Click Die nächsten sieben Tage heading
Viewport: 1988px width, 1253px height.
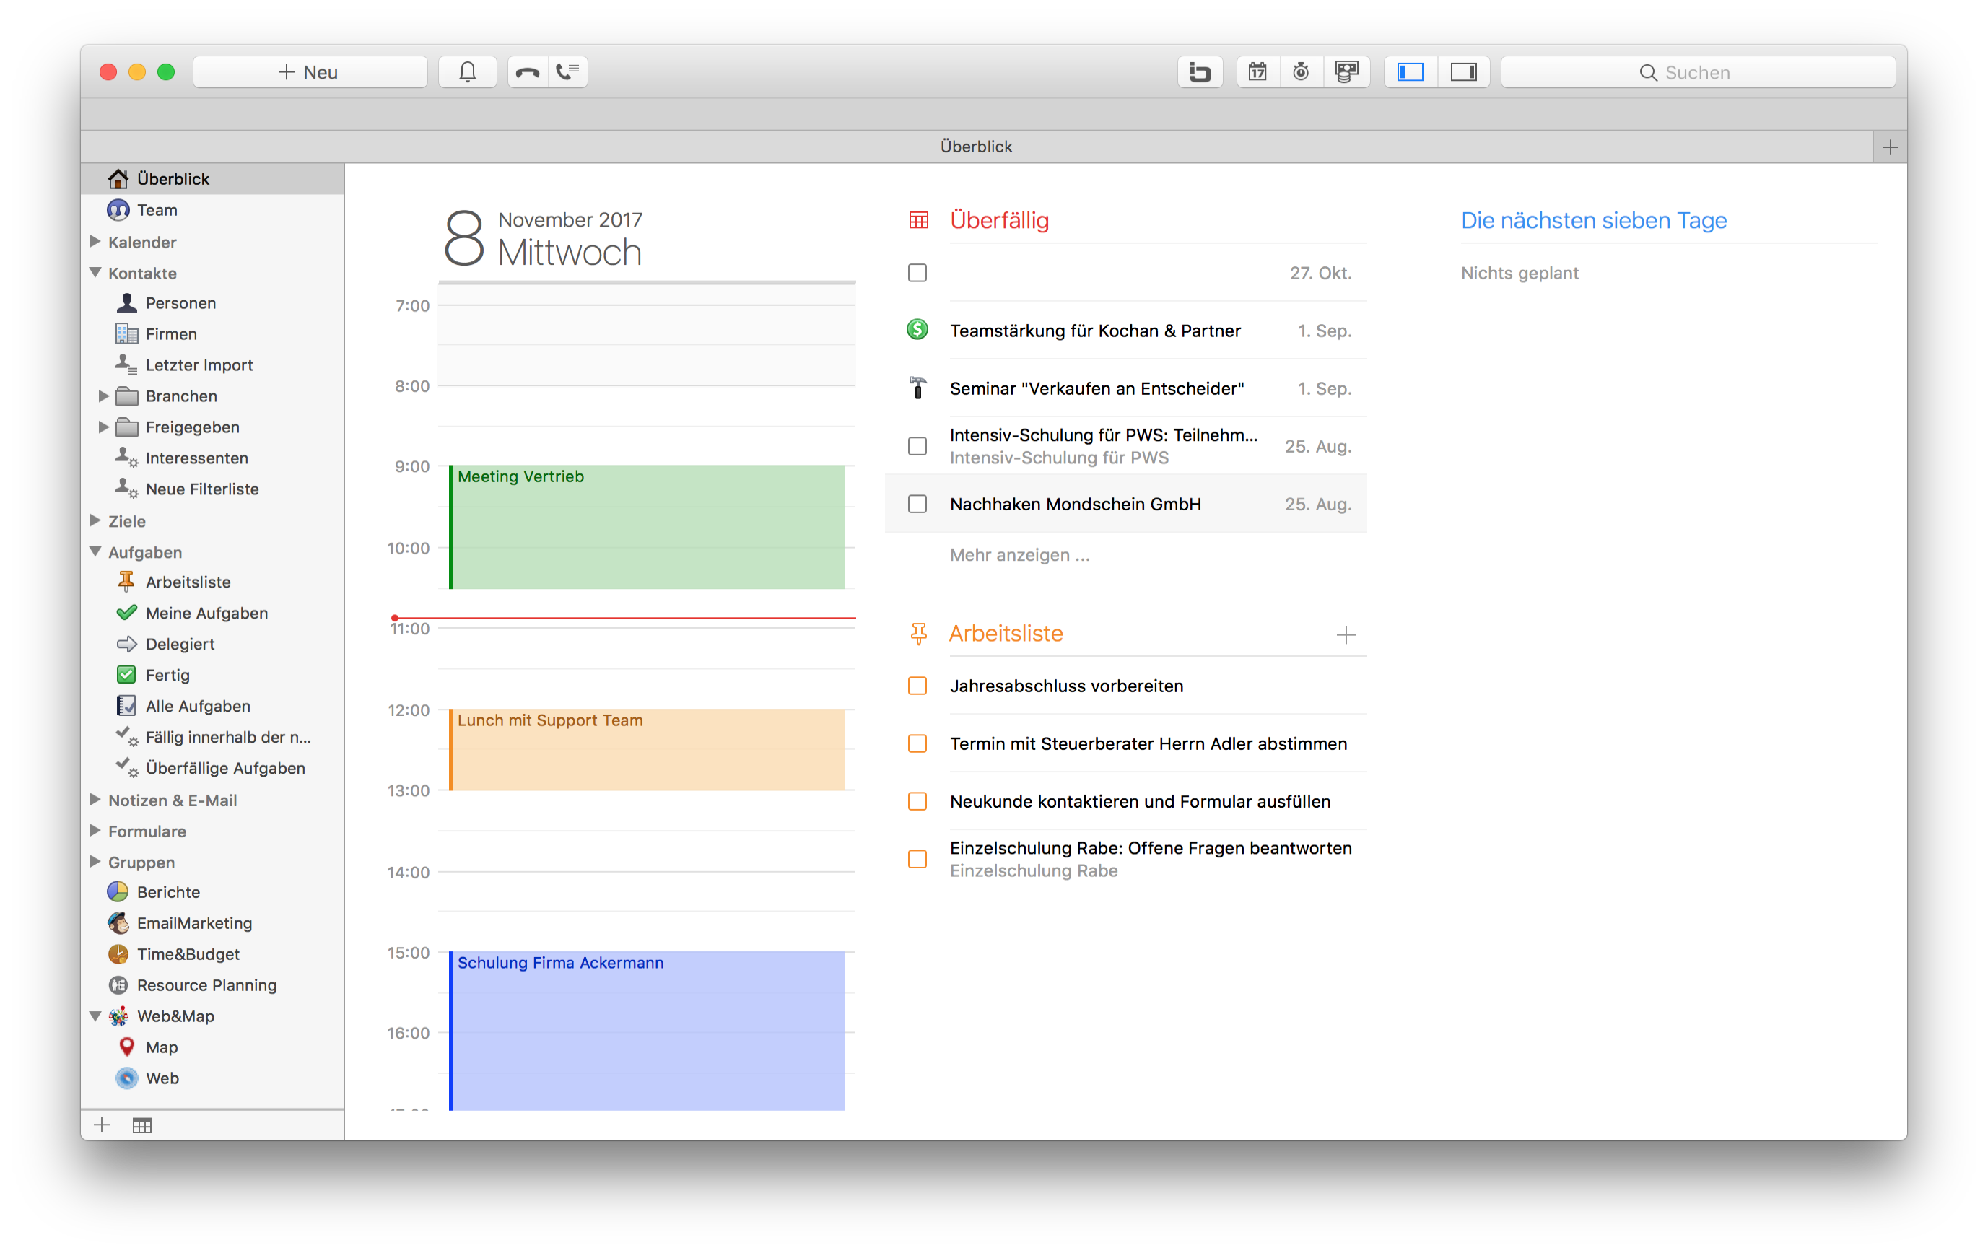tap(1593, 220)
